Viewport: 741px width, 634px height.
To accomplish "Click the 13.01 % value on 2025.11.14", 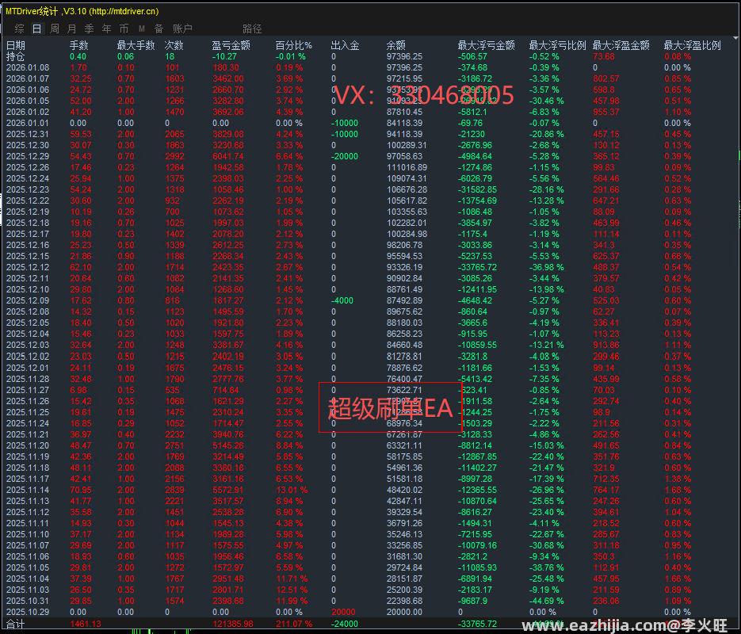I will tap(292, 490).
